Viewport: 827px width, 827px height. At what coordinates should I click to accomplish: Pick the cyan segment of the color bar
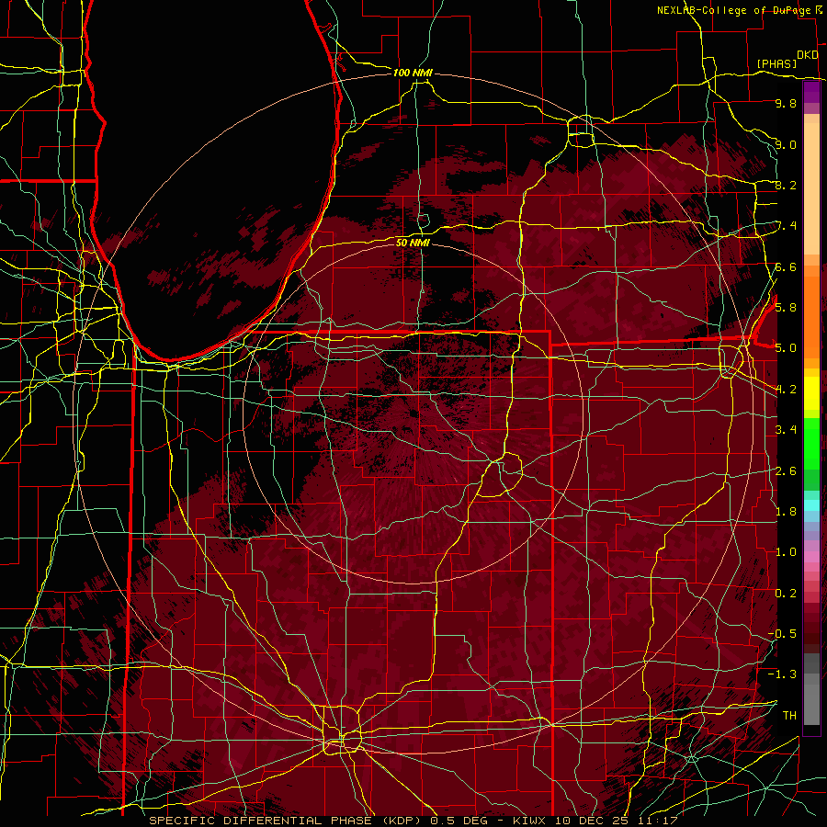(811, 505)
